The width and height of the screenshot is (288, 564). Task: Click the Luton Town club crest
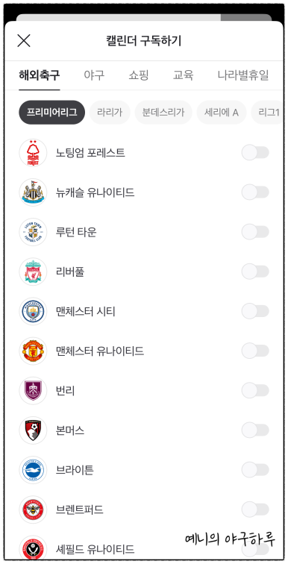pos(33,232)
